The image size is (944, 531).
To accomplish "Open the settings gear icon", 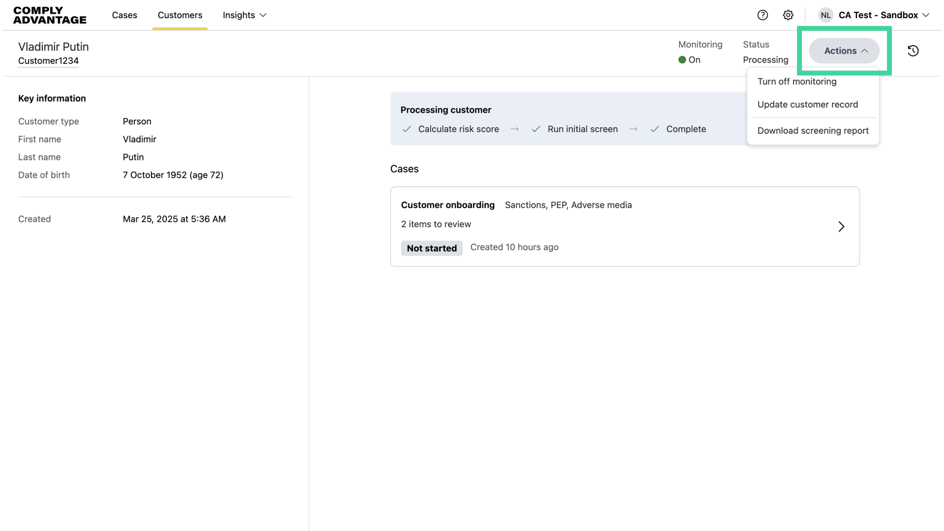I will [x=788, y=15].
